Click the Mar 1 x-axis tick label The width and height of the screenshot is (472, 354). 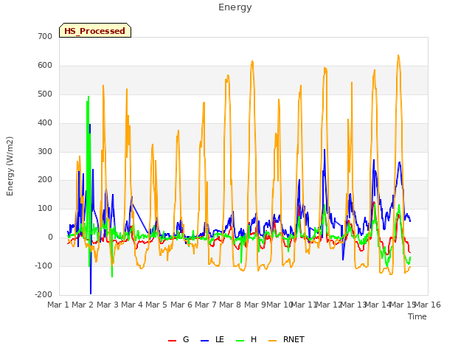[58, 305]
